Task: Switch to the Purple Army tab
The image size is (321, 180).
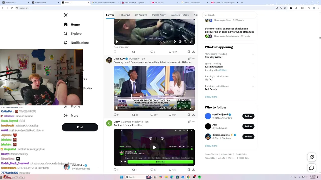Action: 159,15
